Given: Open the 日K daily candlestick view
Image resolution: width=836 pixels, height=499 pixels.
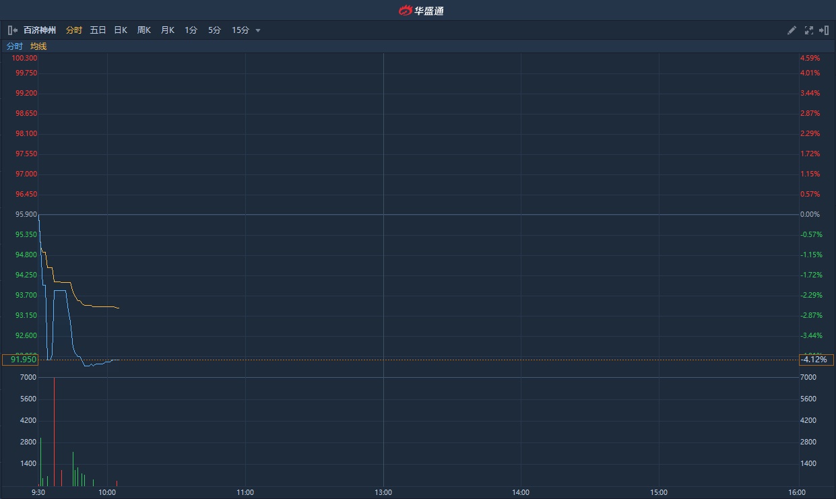Looking at the screenshot, I should 121,30.
